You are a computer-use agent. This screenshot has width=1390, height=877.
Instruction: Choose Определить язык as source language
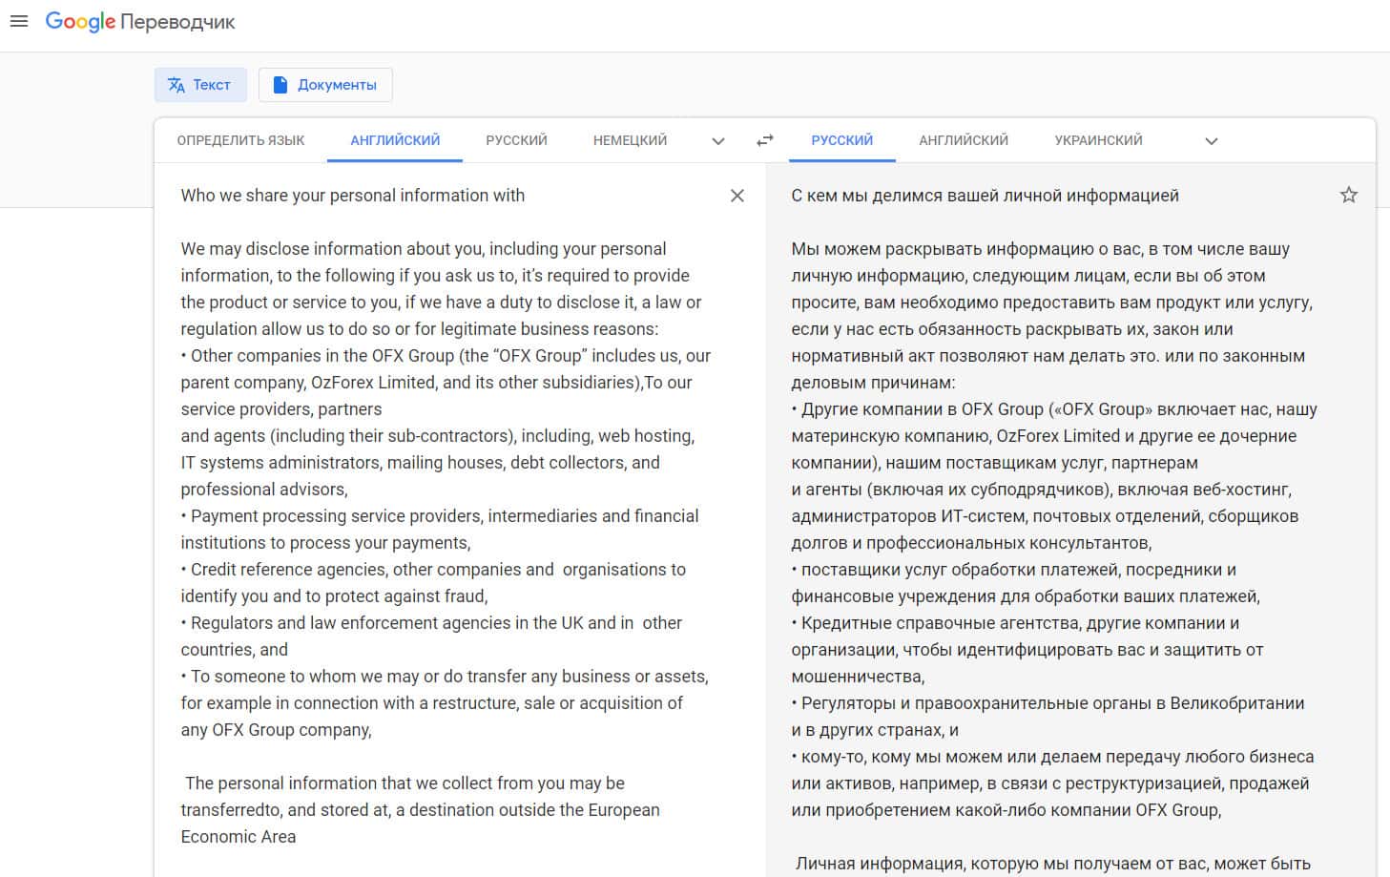point(240,140)
